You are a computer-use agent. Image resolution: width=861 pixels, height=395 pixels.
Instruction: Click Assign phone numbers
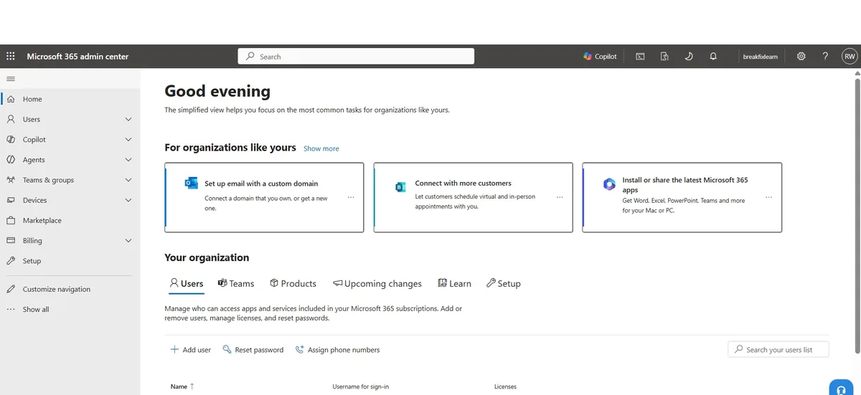pos(338,350)
